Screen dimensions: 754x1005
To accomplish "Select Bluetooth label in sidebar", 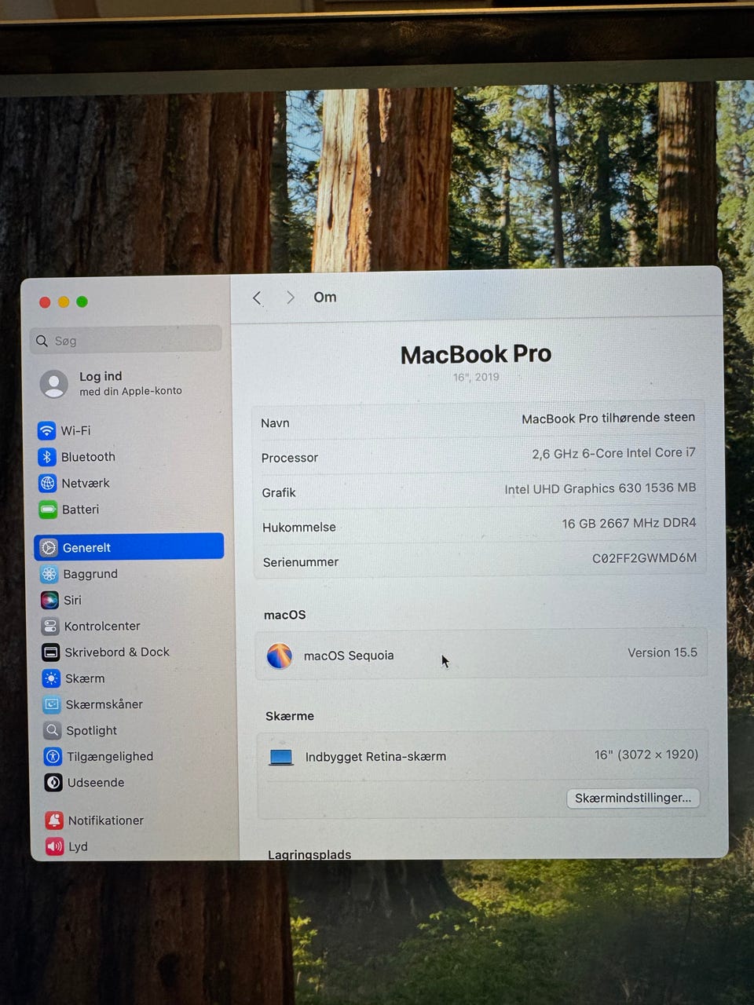I will click(x=88, y=457).
